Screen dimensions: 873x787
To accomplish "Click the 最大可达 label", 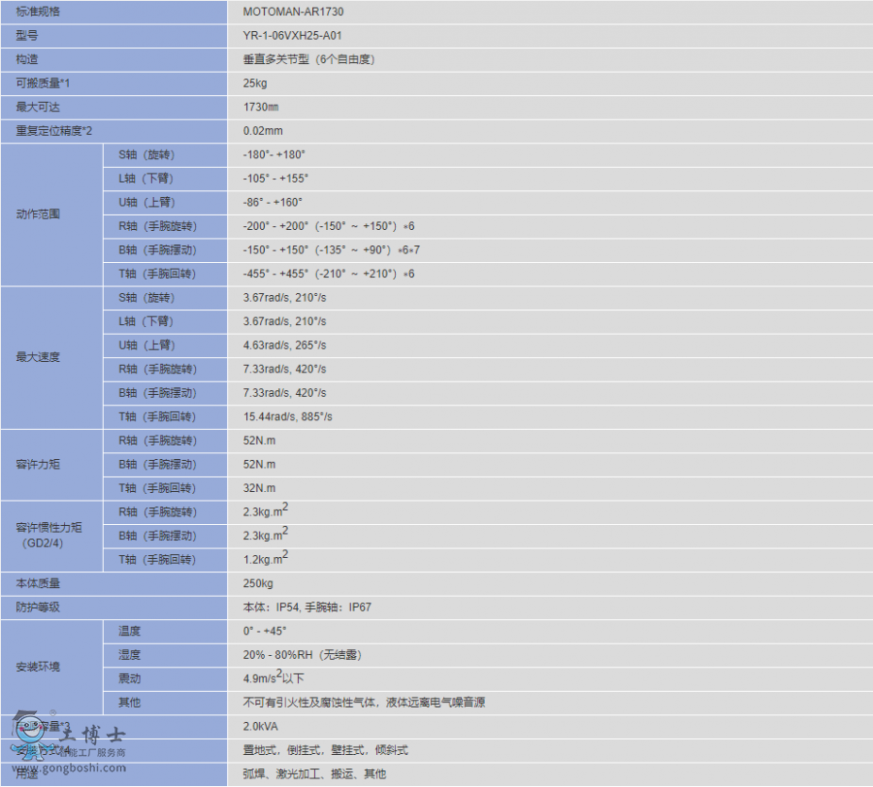I will [x=38, y=107].
